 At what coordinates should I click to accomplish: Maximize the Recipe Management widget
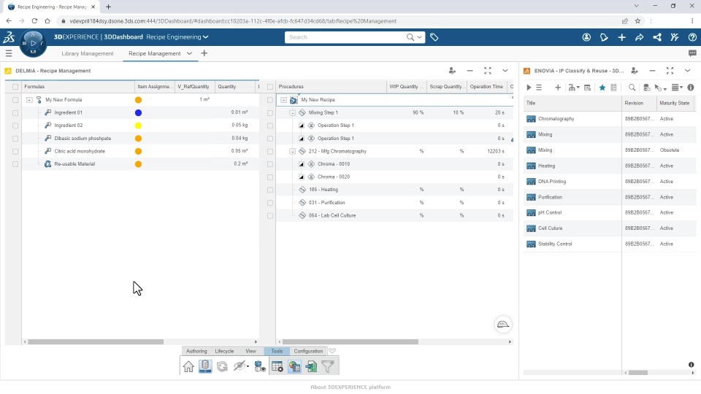pos(487,71)
